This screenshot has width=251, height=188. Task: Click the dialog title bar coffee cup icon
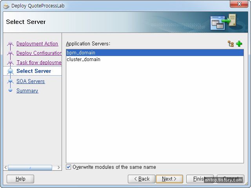pos(6,6)
